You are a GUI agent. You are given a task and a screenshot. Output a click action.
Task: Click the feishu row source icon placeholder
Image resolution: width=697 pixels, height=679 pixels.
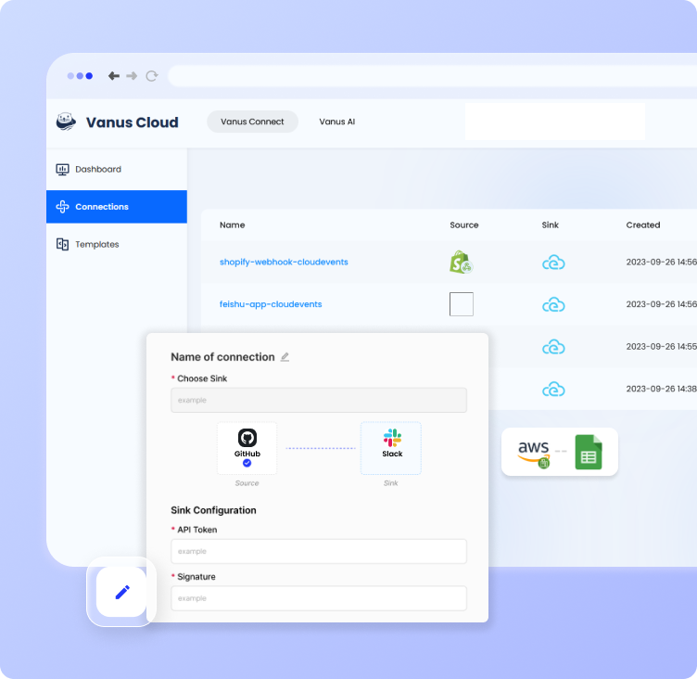click(x=461, y=304)
